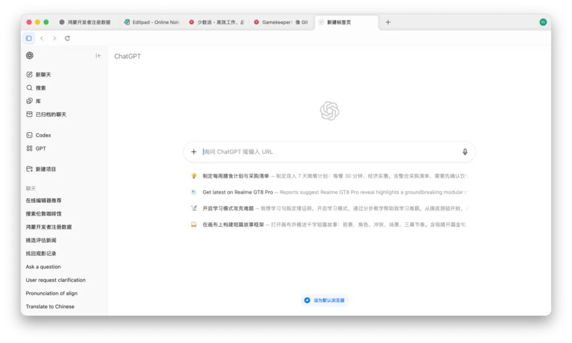Click the Codex terminal icon
This screenshot has height=343, width=572.
tap(30, 135)
